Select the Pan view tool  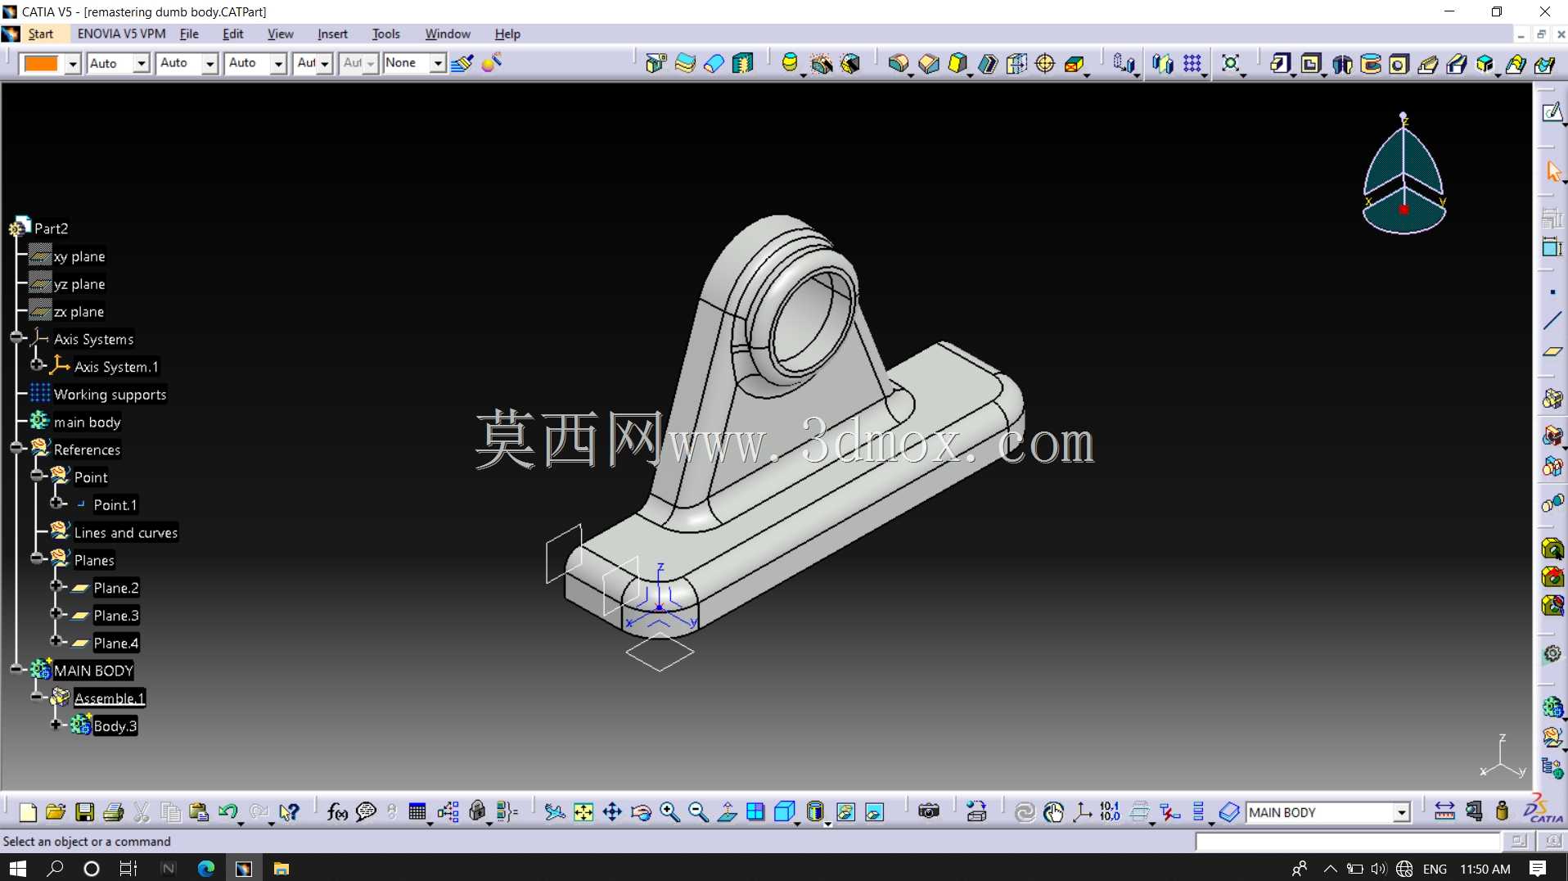tap(612, 811)
